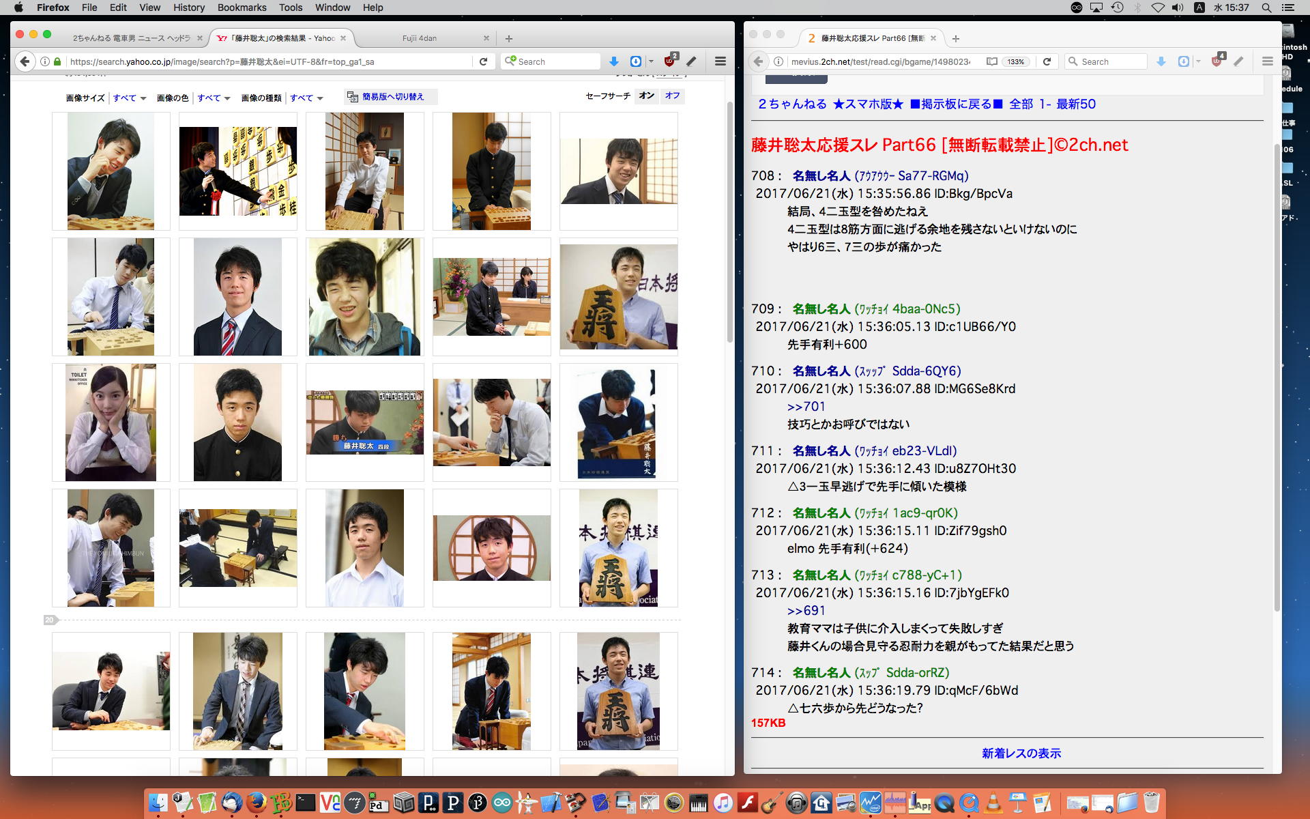
Task: Expand the 画像サイズ すべて dropdown
Action: tap(130, 98)
